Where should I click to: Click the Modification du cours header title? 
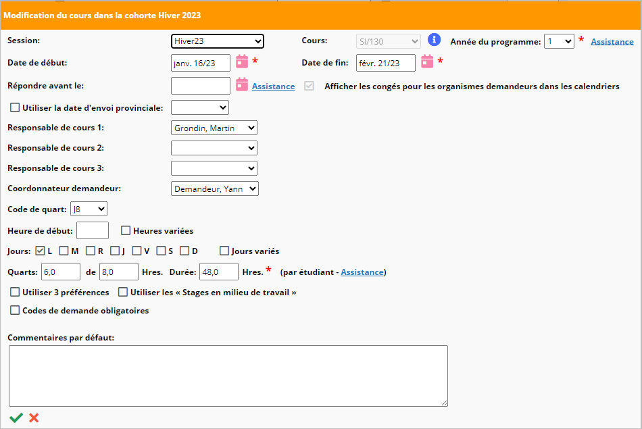[x=102, y=16]
